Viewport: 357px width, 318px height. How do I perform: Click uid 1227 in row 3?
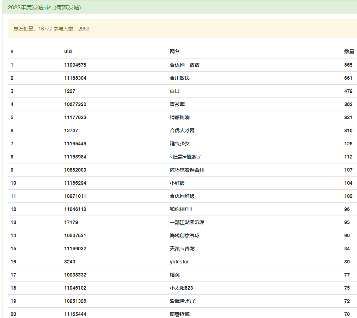click(x=69, y=91)
